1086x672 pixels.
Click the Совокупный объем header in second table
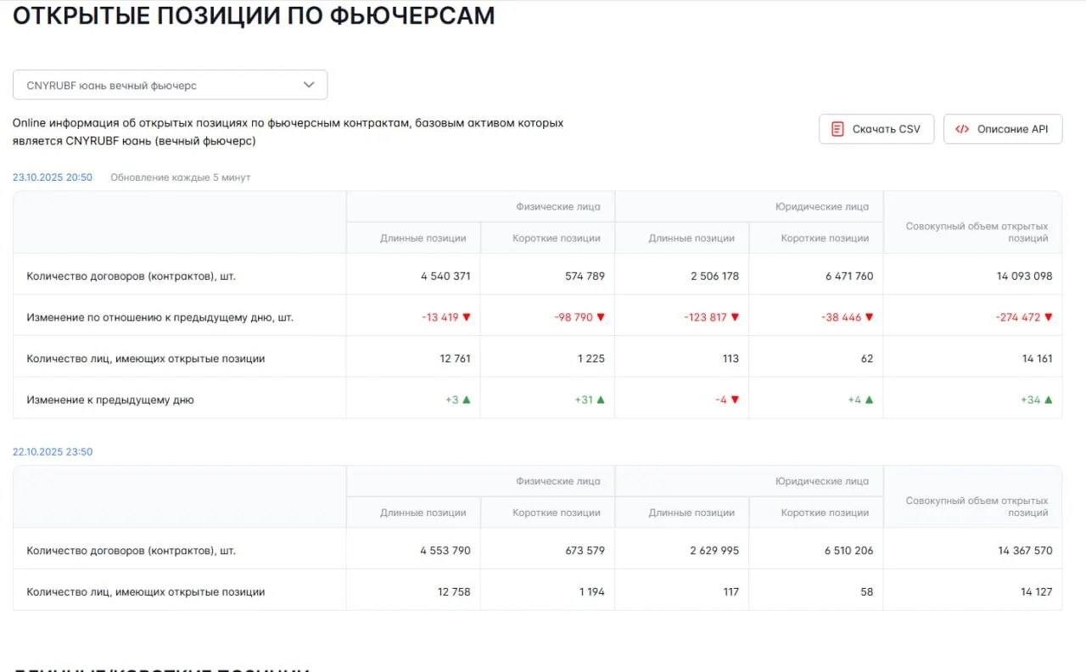pos(977,507)
